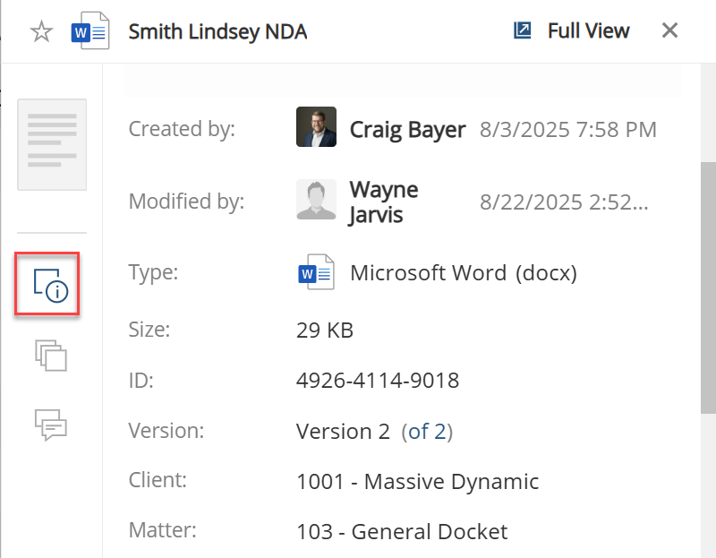Viewport: 716px width, 558px height.
Task: Open the versions sidebar icon
Action: pos(51,356)
